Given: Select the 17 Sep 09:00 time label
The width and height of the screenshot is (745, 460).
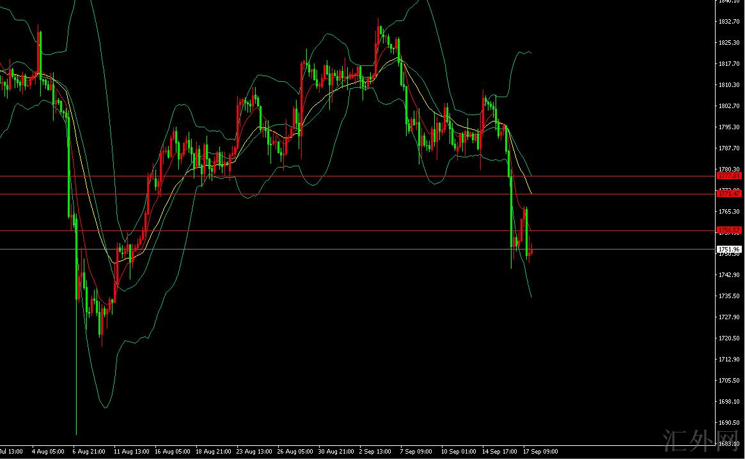Looking at the screenshot, I should (x=540, y=452).
